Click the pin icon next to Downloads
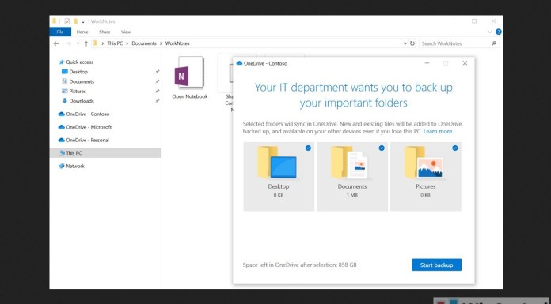Viewport: 551px width, 304px height. pyautogui.click(x=157, y=101)
